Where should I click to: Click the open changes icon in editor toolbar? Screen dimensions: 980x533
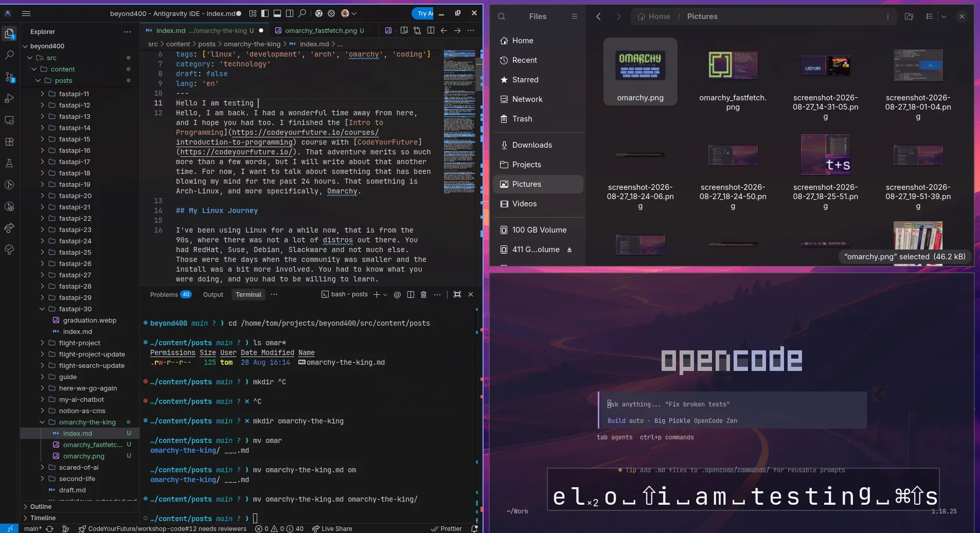click(417, 30)
